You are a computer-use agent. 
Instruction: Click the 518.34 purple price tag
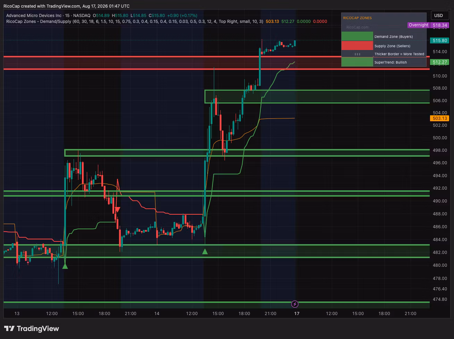pos(440,25)
